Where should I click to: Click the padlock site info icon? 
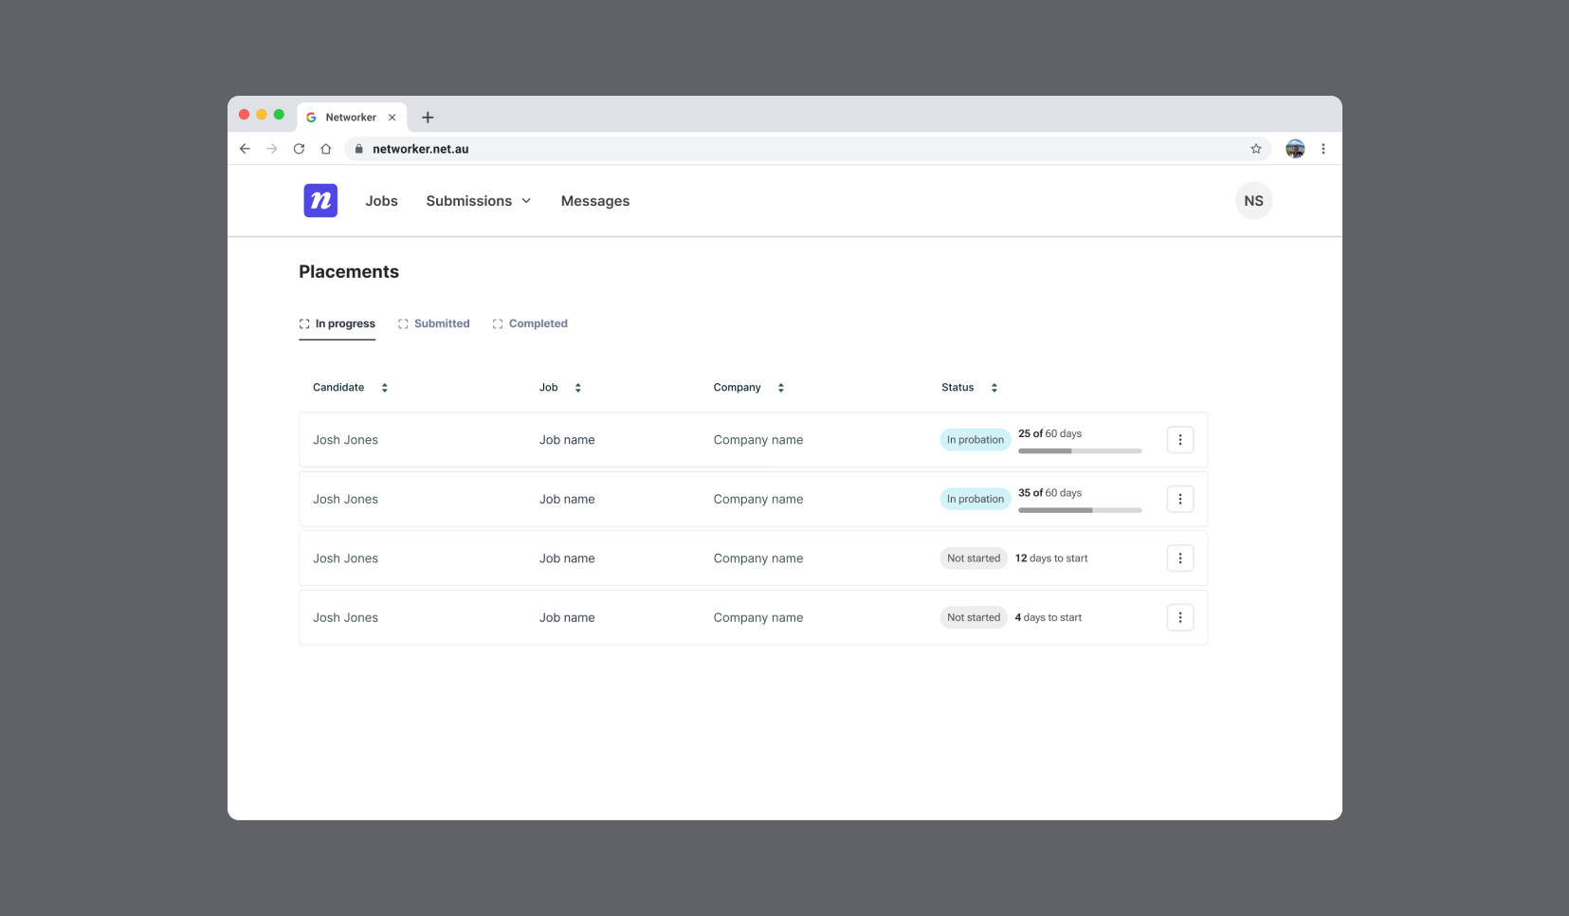tap(358, 149)
